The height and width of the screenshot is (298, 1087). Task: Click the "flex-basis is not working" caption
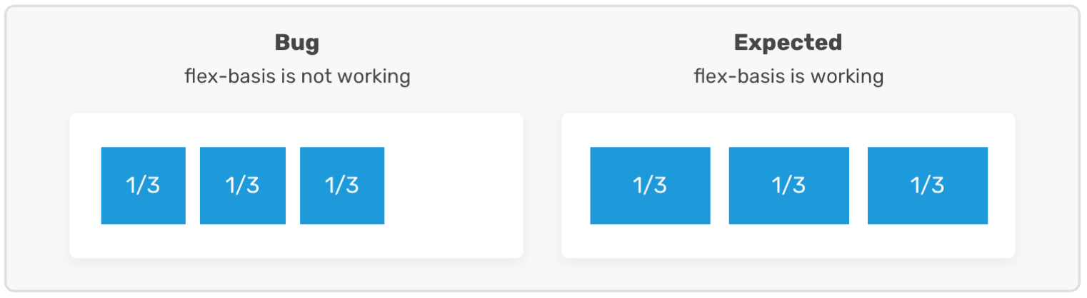[x=297, y=76]
